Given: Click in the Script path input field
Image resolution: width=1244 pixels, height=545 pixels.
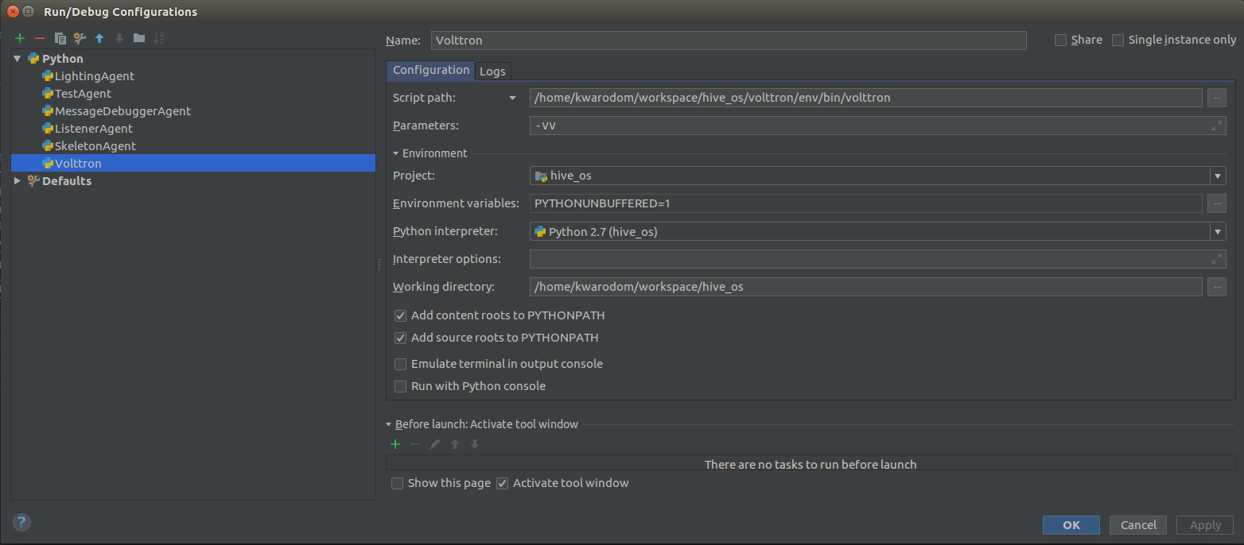Looking at the screenshot, I should click(x=866, y=98).
